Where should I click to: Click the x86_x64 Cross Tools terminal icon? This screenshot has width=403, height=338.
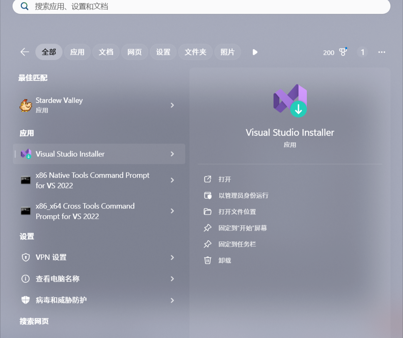click(x=26, y=211)
